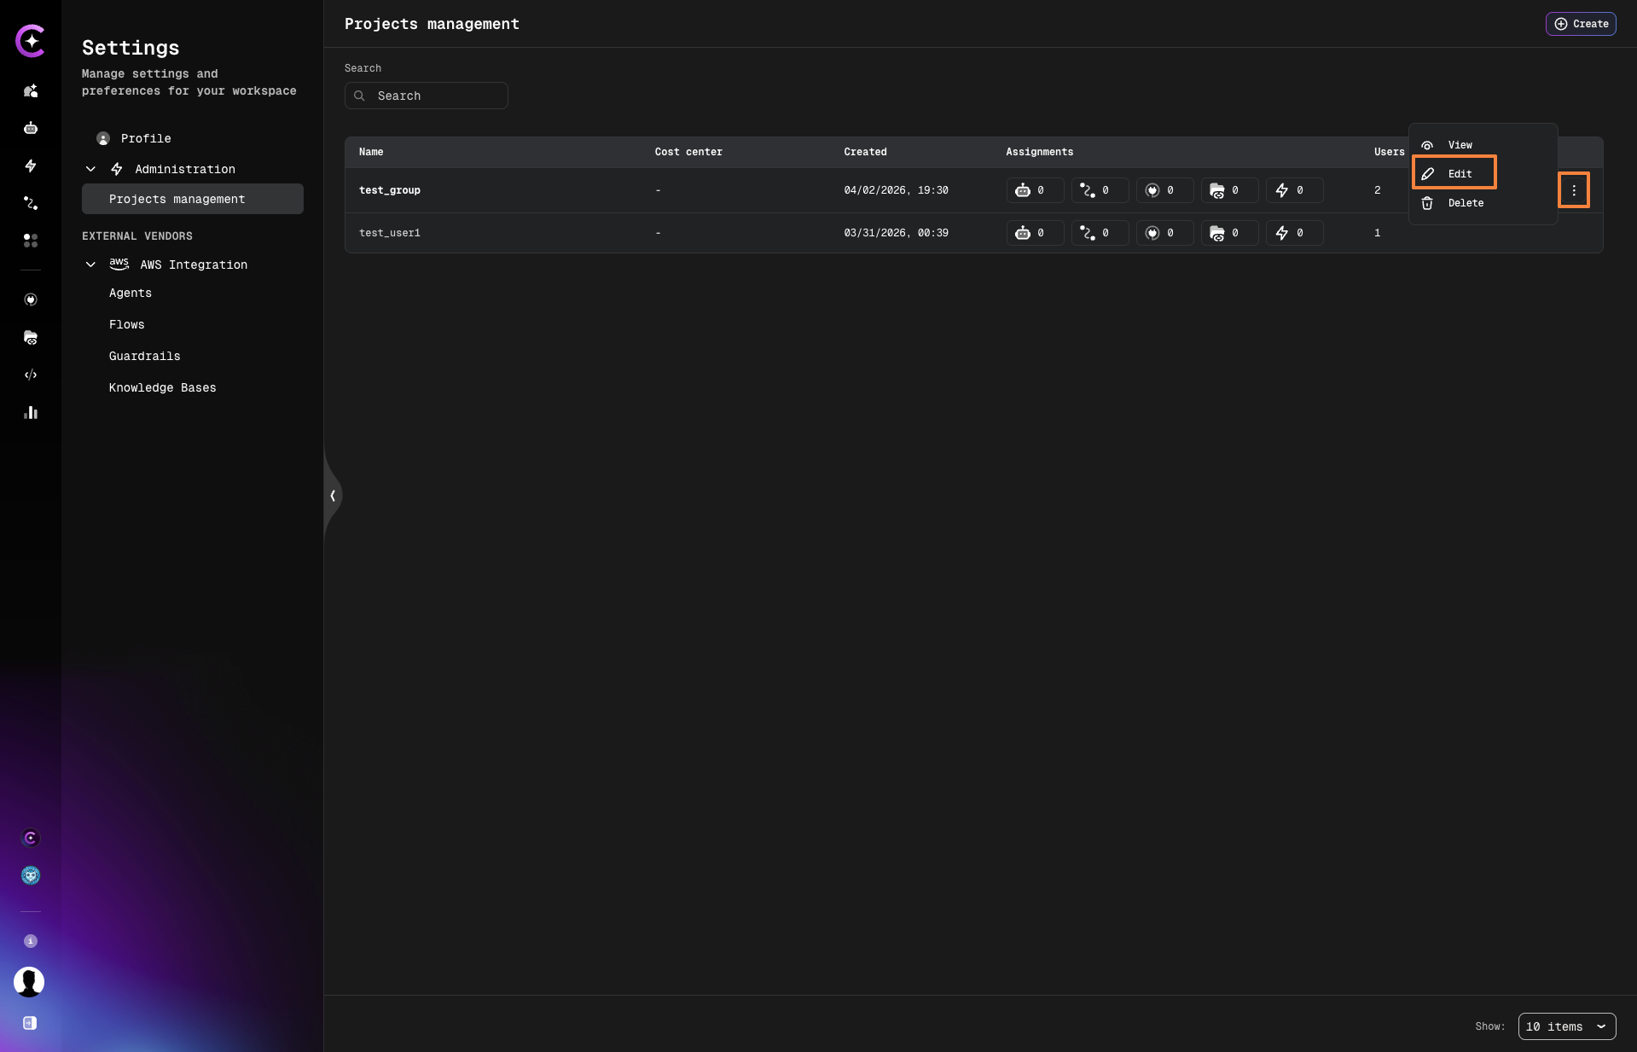Screen dimensions: 1637x1052
Task: Click the robot assignment badge for test_group
Action: coord(1035,190)
